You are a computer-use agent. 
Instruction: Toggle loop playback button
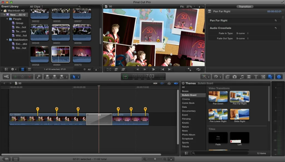coord(198,69)
